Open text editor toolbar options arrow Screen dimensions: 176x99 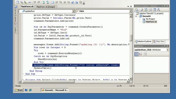[84, 3]
